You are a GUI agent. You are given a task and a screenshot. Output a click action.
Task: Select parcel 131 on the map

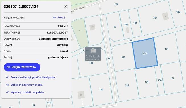(172, 78)
